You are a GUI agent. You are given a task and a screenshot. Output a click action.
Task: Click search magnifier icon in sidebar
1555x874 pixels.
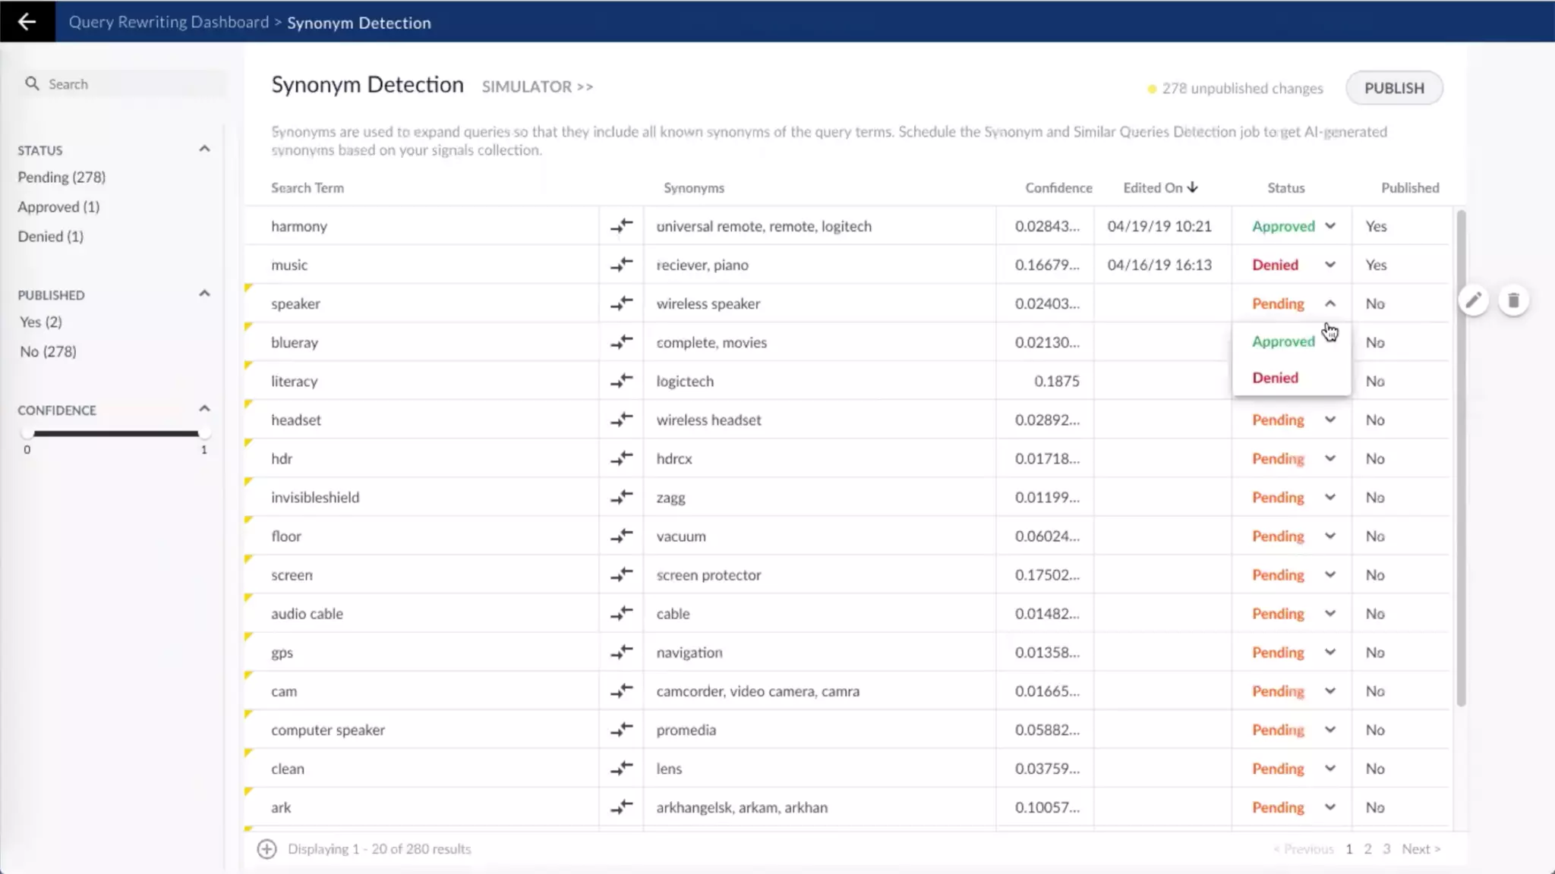32,83
